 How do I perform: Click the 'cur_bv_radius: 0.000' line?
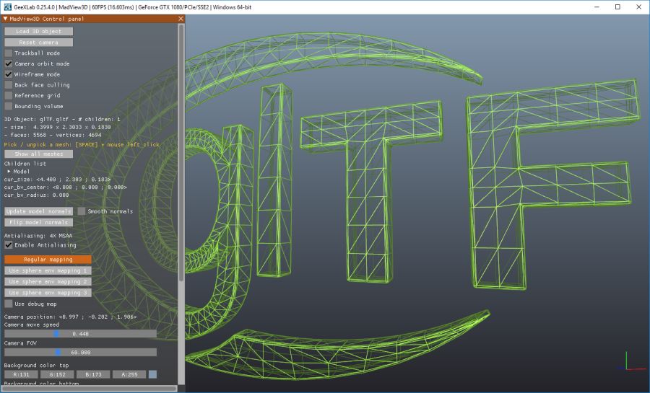point(37,195)
